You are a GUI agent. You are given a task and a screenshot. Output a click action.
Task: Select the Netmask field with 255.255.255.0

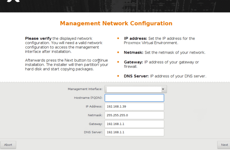point(134,115)
